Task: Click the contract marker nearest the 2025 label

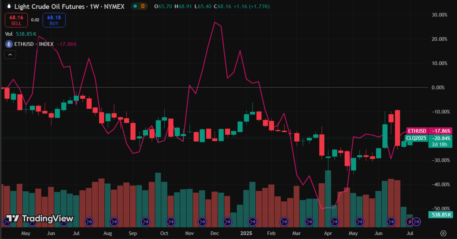Action: pos(252,221)
